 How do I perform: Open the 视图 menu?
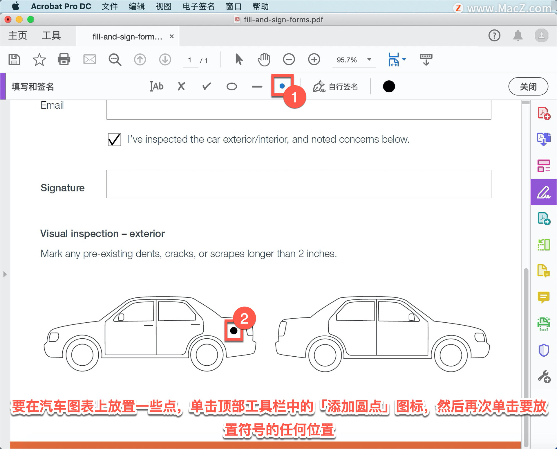(x=164, y=6)
